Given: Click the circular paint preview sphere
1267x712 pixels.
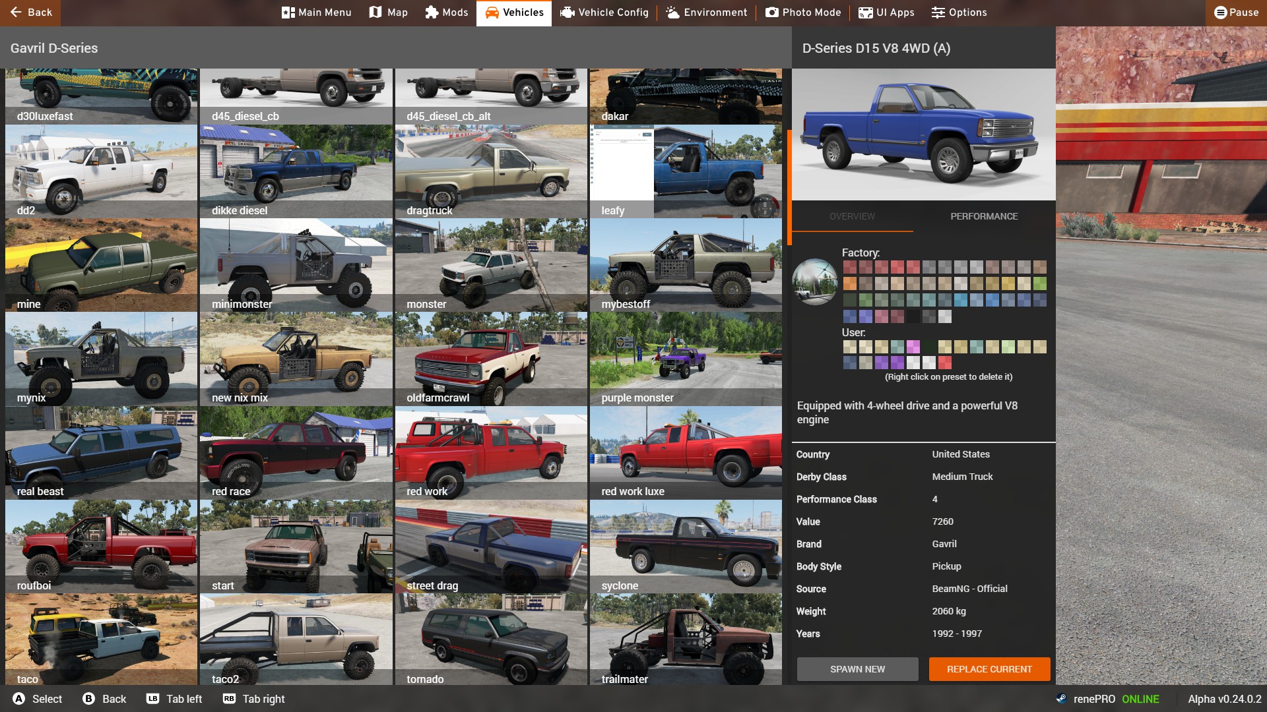Looking at the screenshot, I should (815, 282).
